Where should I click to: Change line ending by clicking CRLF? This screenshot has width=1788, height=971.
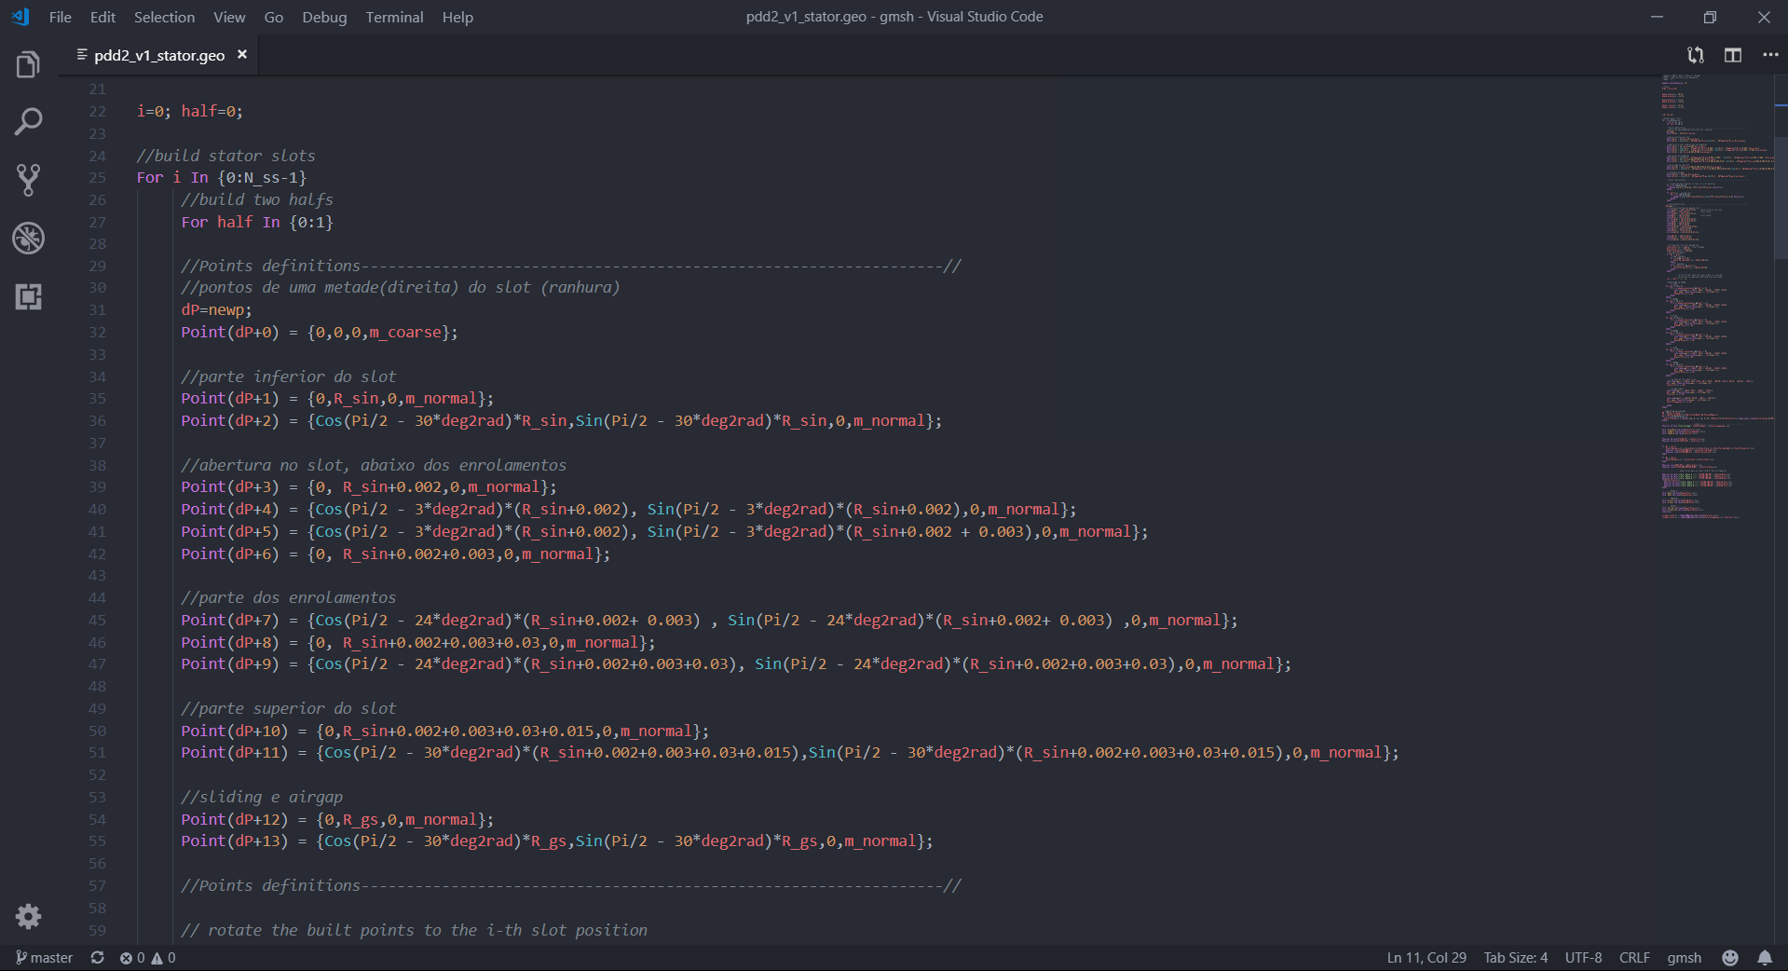pyautogui.click(x=1633, y=957)
